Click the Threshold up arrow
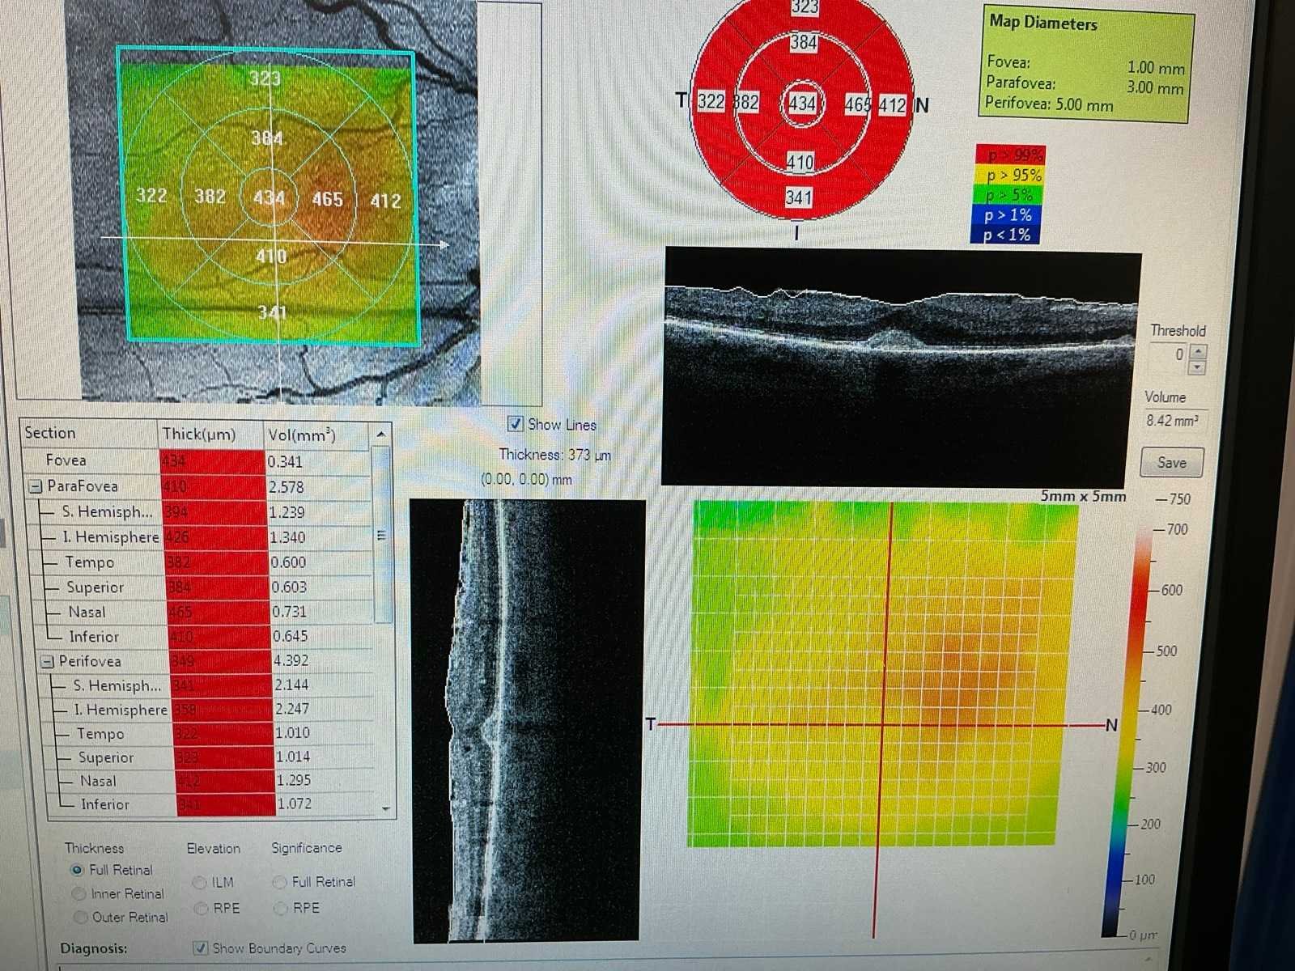This screenshot has width=1295, height=971. (1198, 350)
